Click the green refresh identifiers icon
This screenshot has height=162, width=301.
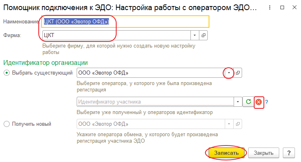click(249, 102)
